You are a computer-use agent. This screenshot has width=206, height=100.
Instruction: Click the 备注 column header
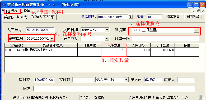[x=187, y=45]
